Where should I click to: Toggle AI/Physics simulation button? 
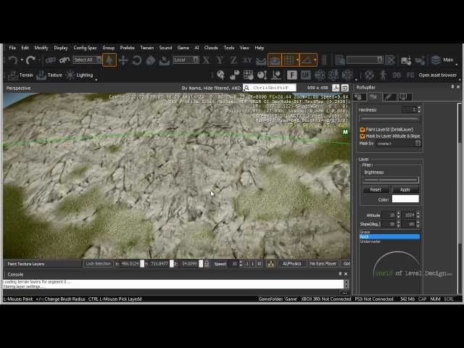(x=291, y=264)
